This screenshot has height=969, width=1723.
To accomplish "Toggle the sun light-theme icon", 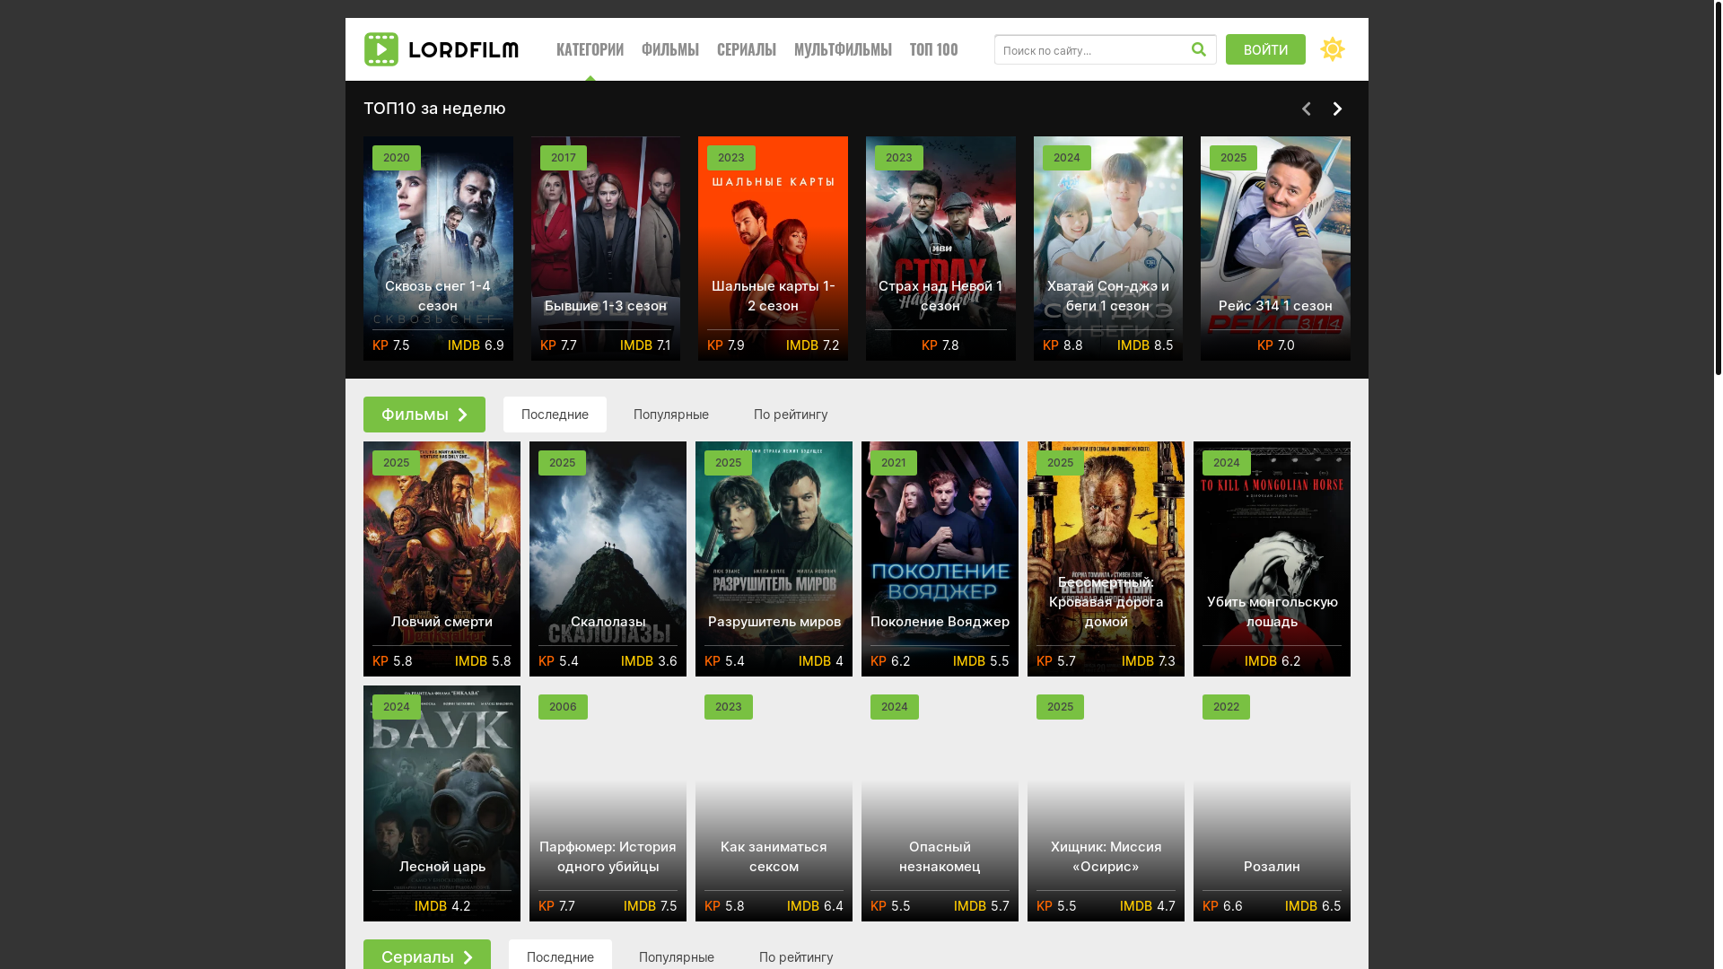I will pos(1332,49).
